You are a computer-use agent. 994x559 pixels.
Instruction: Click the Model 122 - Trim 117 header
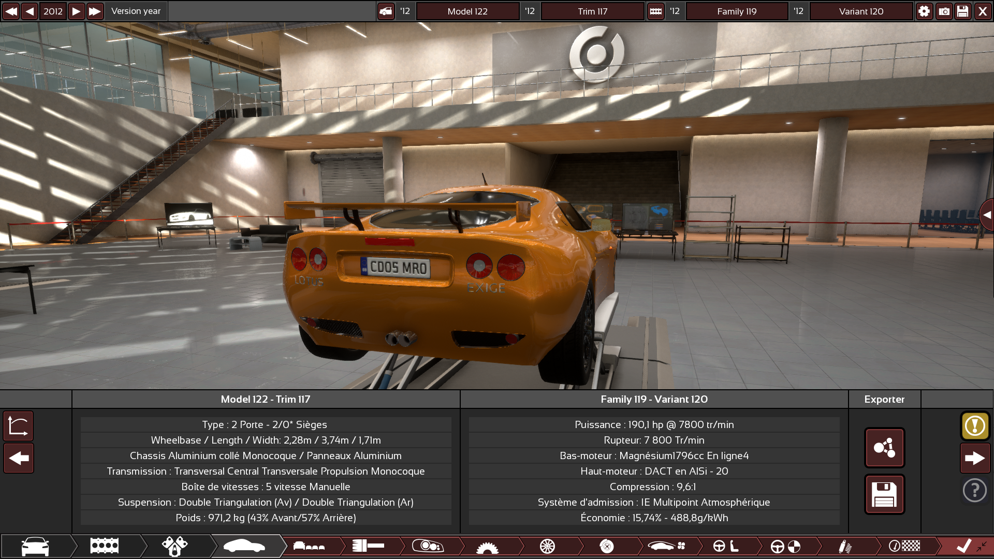point(266,399)
